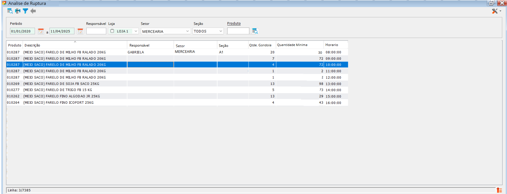Screen dimensions: 507x194
Task: Click the underlined Produto link label
Action: click(234, 23)
